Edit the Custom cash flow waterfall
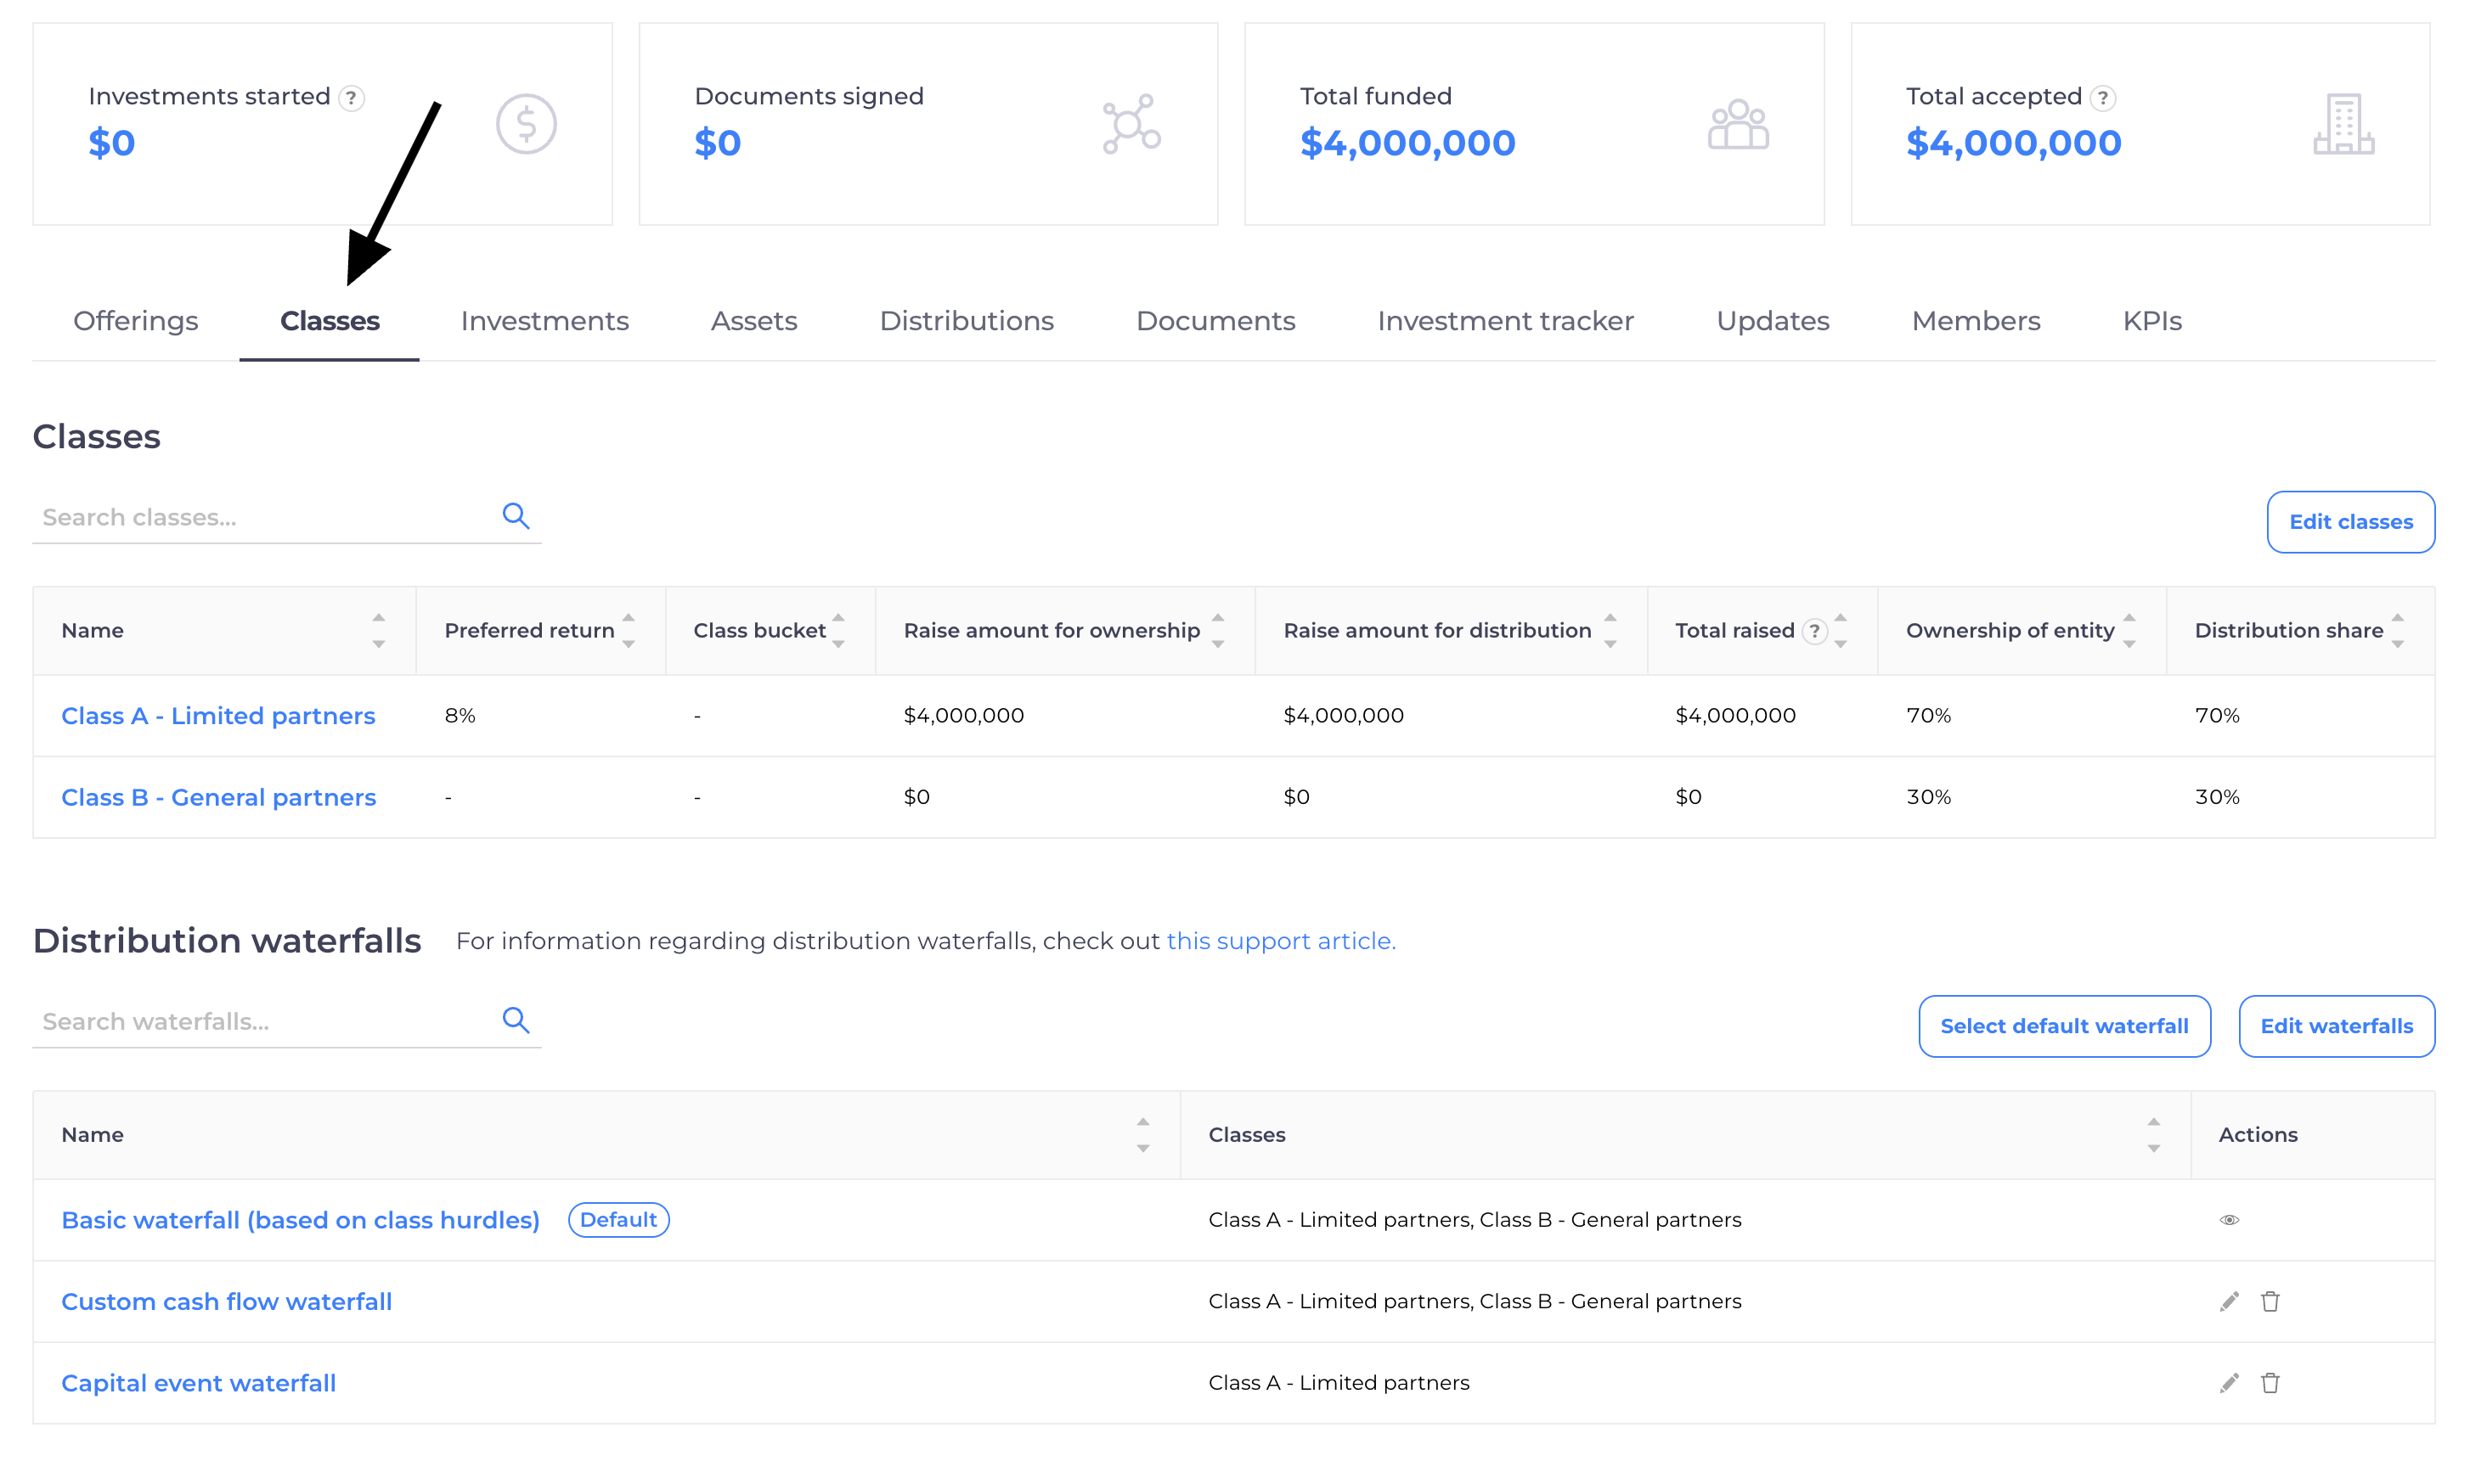 [2228, 1301]
